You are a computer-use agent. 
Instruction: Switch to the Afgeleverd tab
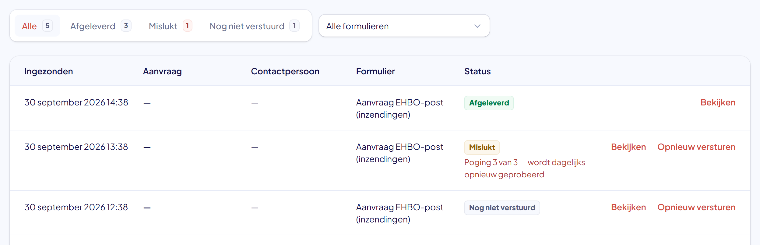coord(100,26)
